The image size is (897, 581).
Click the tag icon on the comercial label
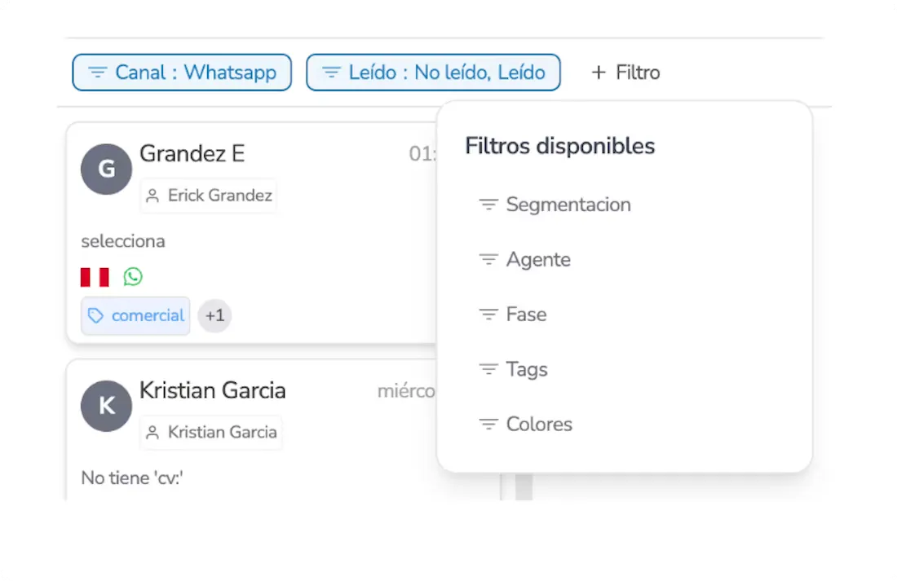pos(95,315)
